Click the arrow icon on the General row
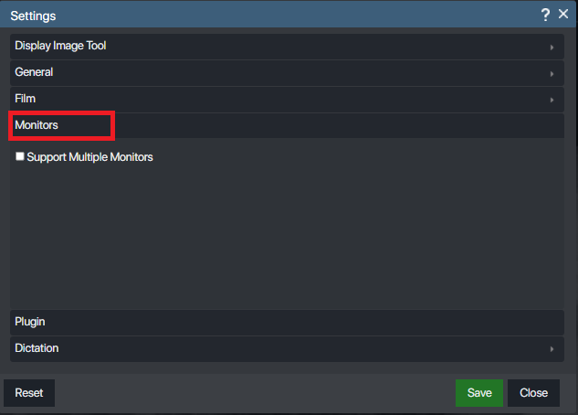 point(552,73)
